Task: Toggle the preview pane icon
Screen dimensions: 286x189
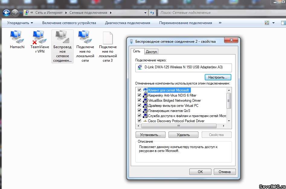Action: coord(283,23)
